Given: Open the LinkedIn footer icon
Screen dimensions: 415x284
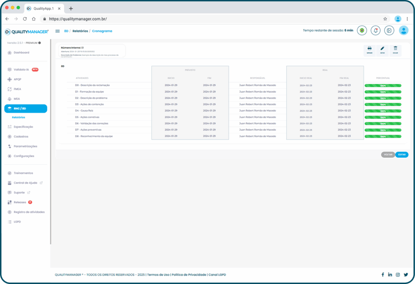Looking at the screenshot, I should click(x=390, y=275).
